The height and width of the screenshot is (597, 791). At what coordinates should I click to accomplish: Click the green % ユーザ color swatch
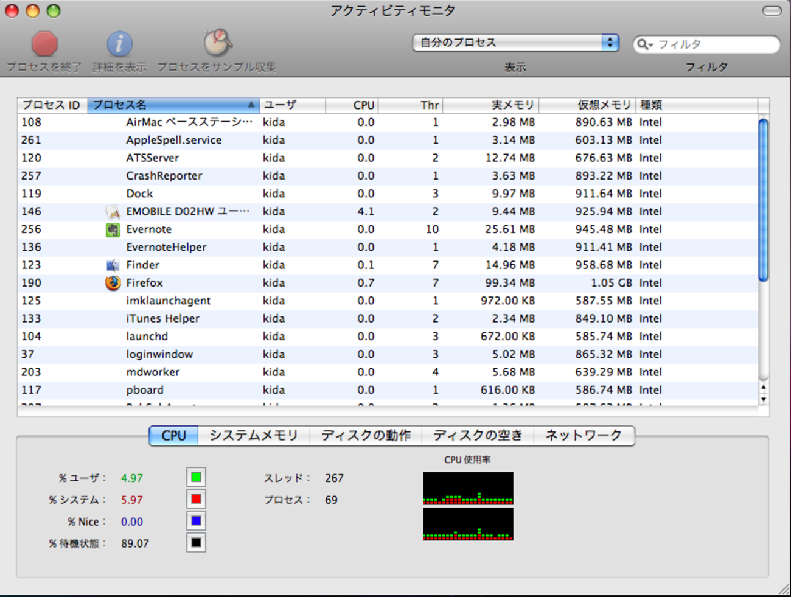pyautogui.click(x=196, y=478)
